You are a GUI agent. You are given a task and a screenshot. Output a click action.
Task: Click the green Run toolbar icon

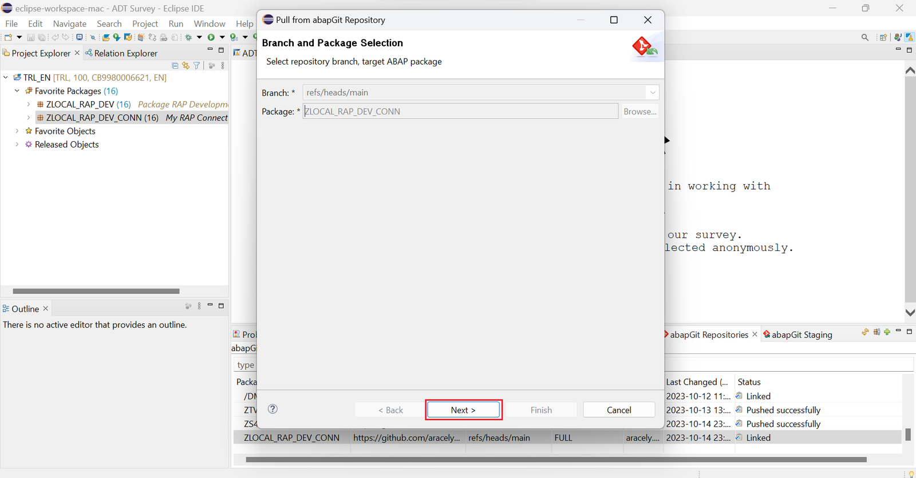(211, 37)
